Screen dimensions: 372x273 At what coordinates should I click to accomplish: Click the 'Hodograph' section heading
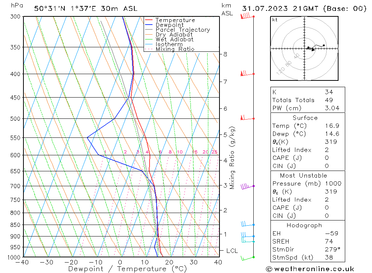click(304, 225)
